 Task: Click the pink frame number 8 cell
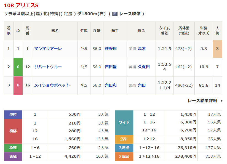click(x=18, y=85)
